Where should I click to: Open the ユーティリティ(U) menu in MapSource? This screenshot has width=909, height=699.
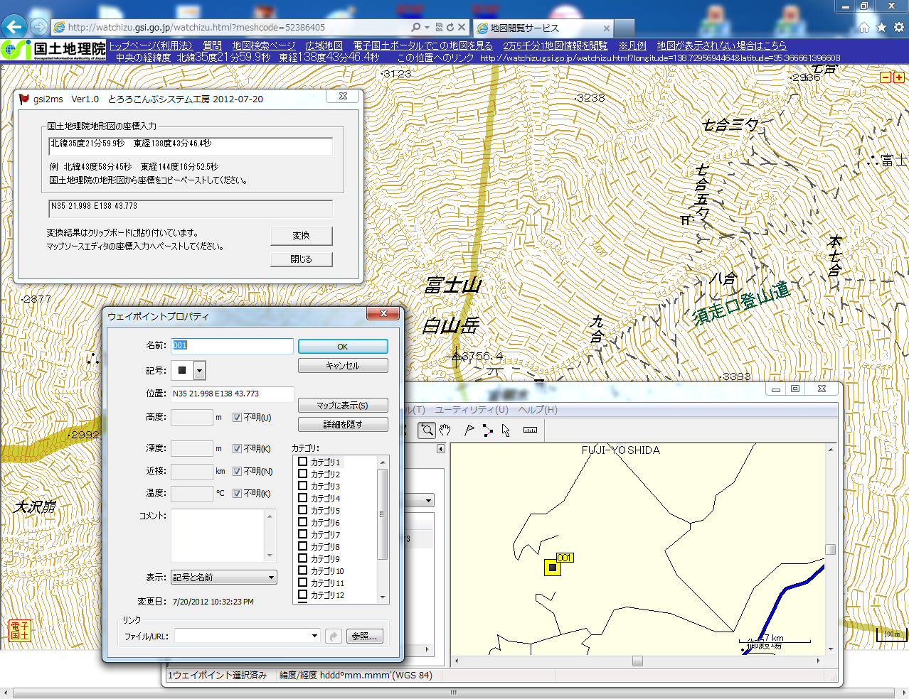tap(472, 410)
